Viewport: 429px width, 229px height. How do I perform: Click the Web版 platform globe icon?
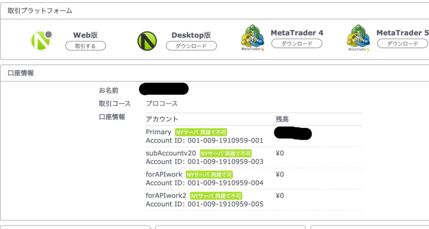click(41, 40)
